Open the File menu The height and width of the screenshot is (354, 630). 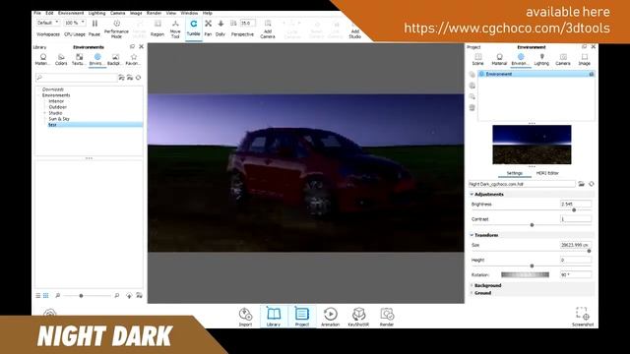[37, 13]
